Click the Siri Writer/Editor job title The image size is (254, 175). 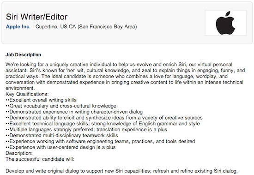click(x=37, y=17)
